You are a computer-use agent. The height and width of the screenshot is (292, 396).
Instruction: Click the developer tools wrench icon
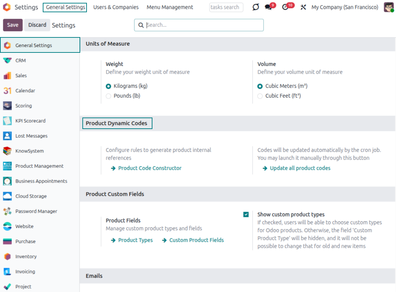(303, 7)
